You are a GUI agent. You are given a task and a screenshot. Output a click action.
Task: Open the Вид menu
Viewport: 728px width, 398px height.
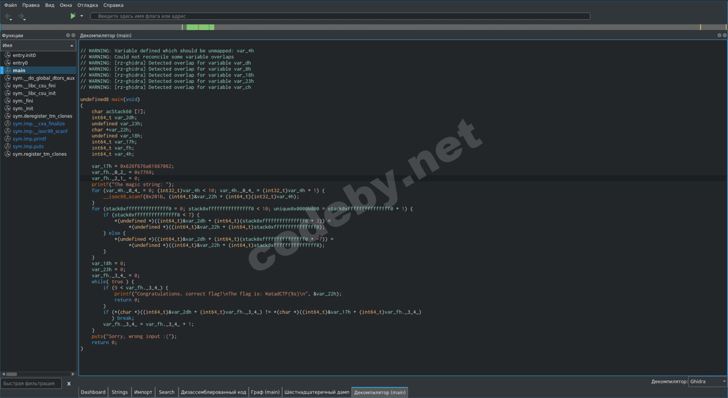(50, 5)
